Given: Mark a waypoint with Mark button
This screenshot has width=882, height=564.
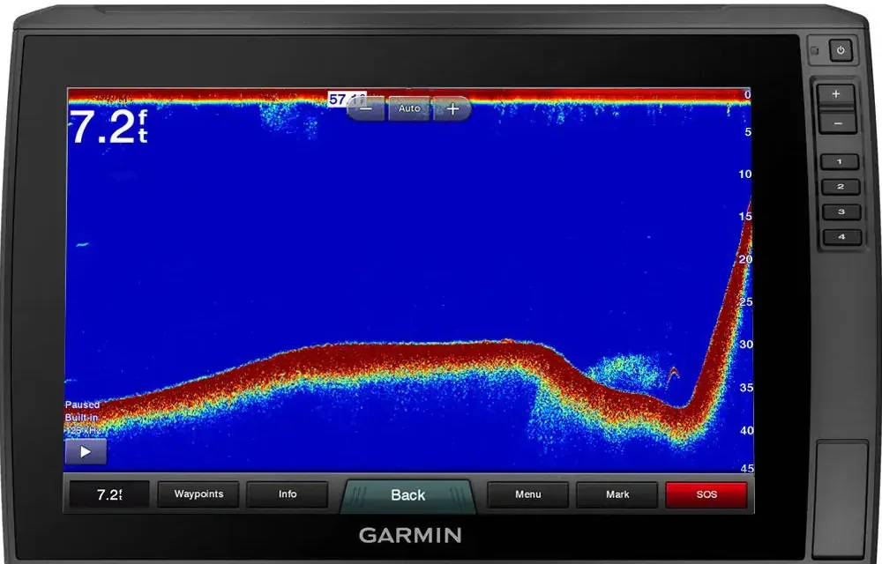Looking at the screenshot, I should [617, 494].
